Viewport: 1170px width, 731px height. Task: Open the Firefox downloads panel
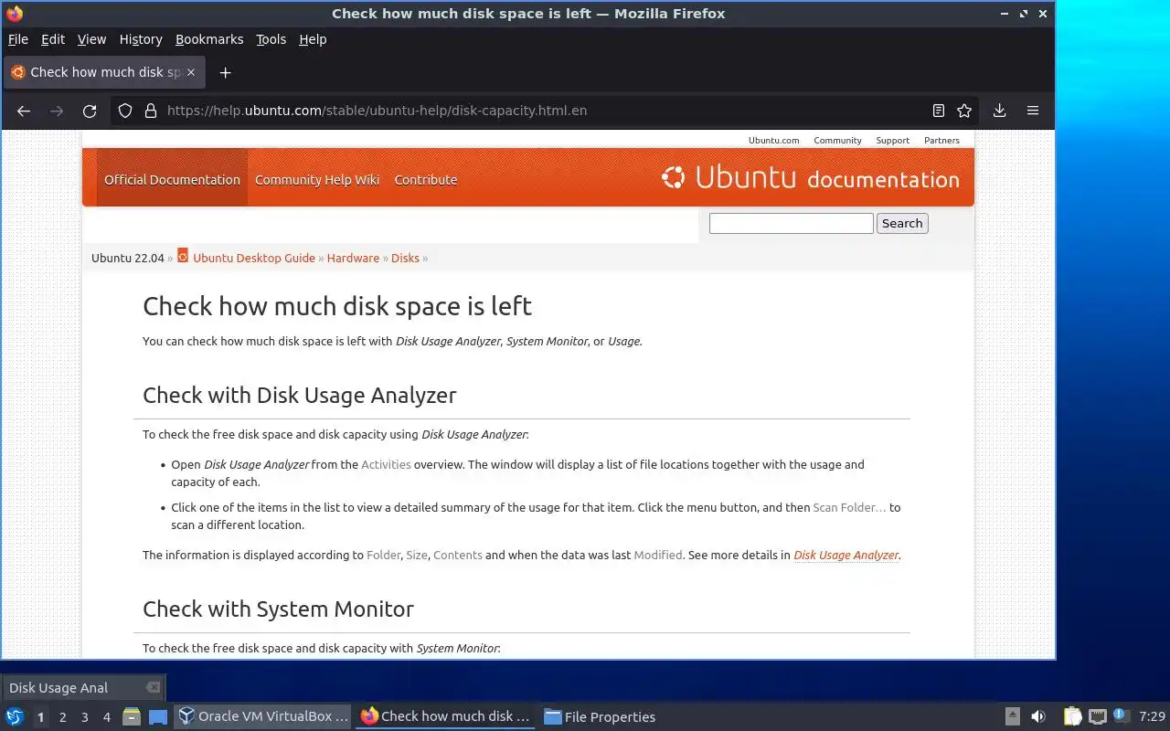999,111
